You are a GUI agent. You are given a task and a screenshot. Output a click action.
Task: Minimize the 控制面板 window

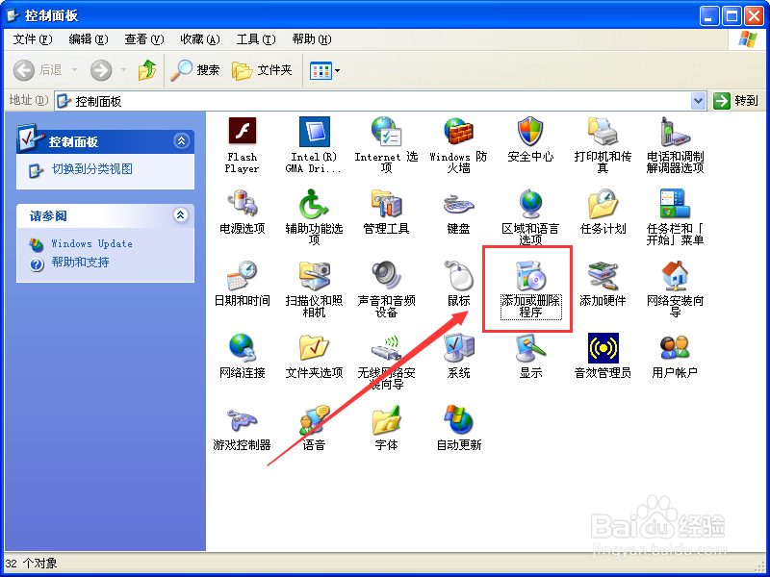click(708, 16)
